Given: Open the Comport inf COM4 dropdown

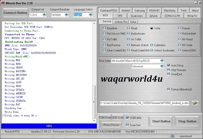Looking at the screenshot, I should pos(44,15).
